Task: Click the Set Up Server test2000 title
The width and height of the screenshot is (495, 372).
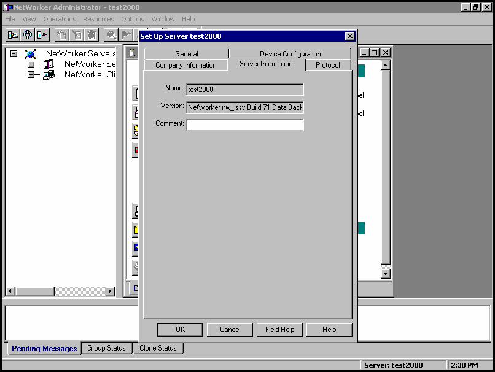Action: point(181,36)
